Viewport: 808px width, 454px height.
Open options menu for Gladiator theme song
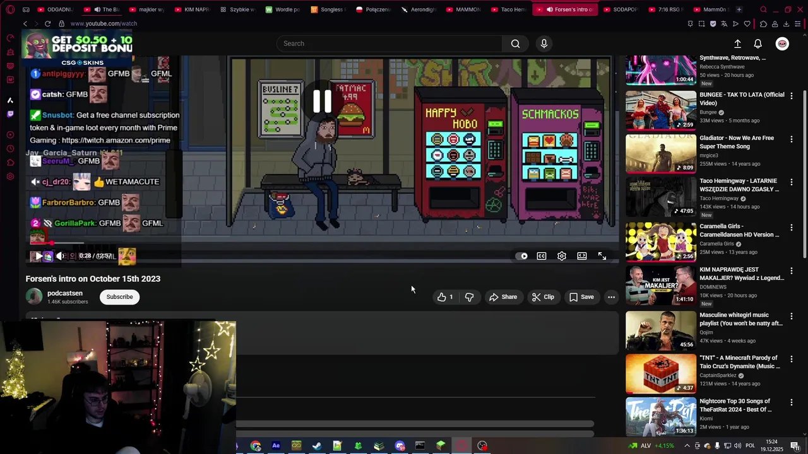[792, 139]
